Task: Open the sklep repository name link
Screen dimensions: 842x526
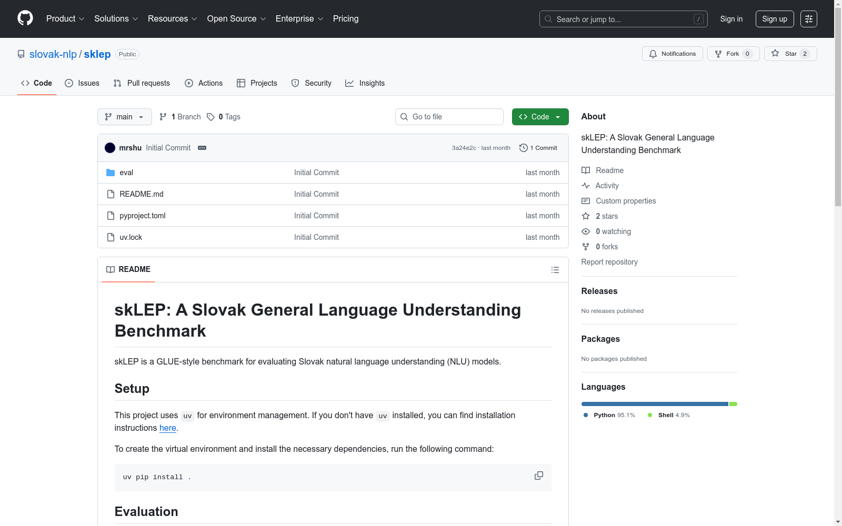Action: click(x=97, y=54)
